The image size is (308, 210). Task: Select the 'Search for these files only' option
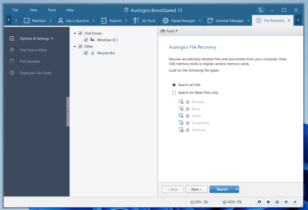174,93
